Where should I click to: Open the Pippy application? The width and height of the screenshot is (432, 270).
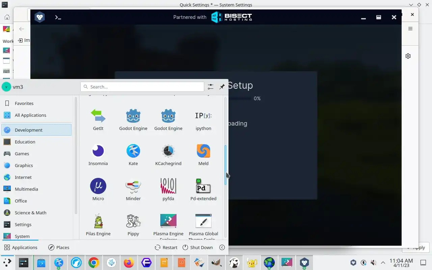(x=133, y=225)
